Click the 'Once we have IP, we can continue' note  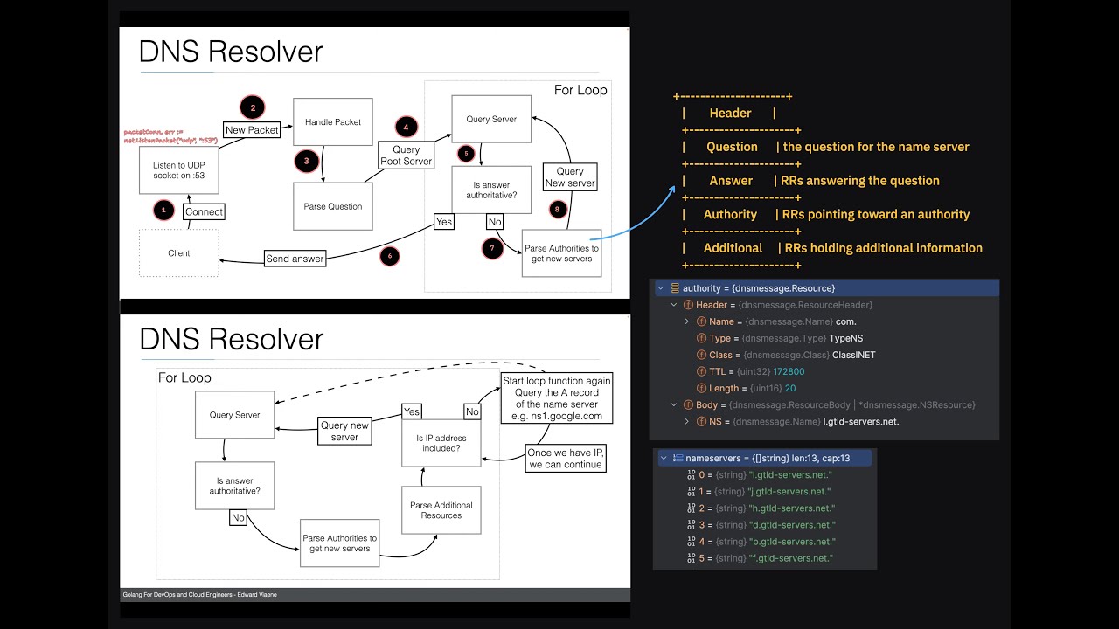click(566, 458)
